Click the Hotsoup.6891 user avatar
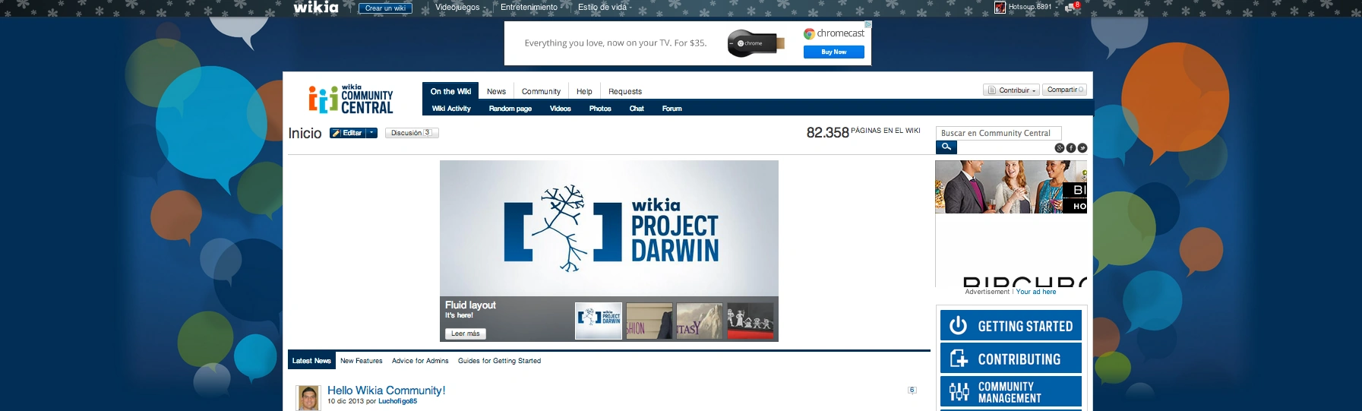Image resolution: width=1362 pixels, height=411 pixels. click(x=1000, y=8)
